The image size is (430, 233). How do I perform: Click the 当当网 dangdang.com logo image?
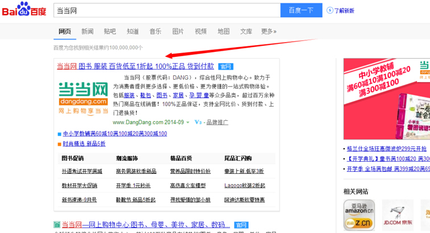(84, 98)
